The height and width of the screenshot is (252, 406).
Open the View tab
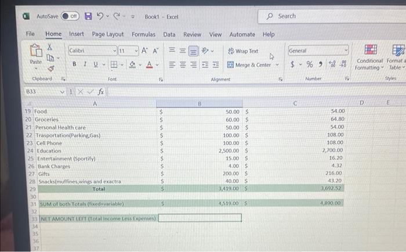point(215,34)
